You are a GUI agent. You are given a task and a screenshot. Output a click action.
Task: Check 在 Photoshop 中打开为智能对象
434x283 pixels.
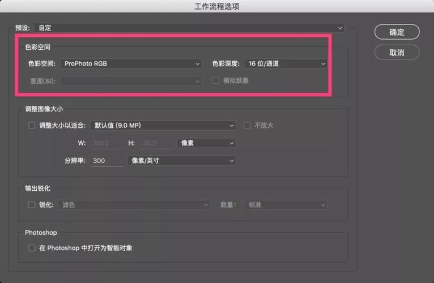(32, 248)
